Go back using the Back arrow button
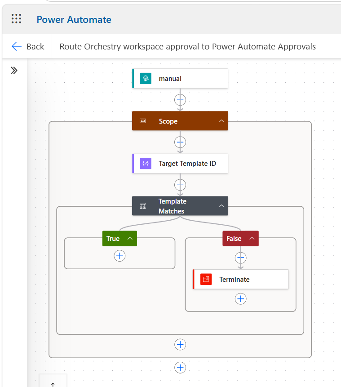This screenshot has height=387, width=341. tap(28, 46)
